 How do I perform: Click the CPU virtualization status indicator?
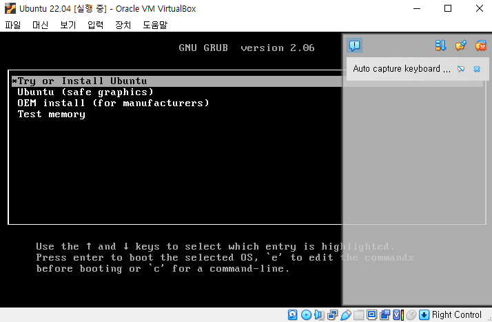coord(398,315)
